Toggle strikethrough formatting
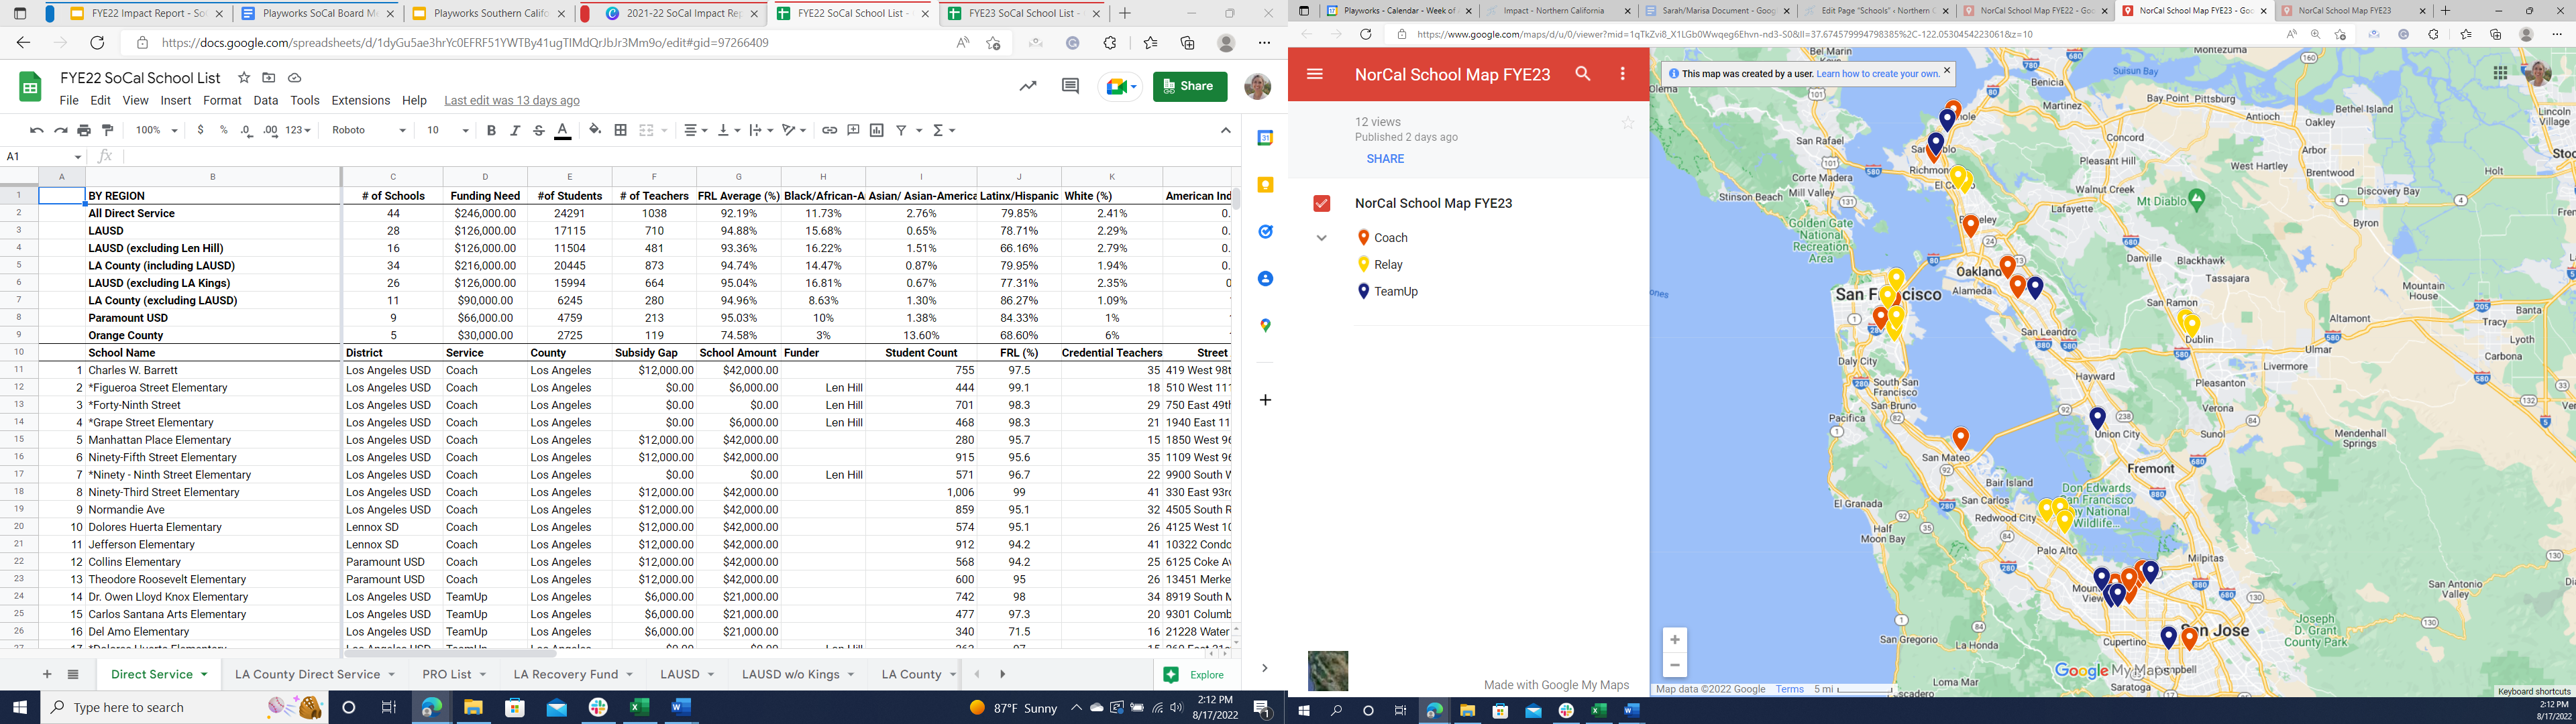This screenshot has width=2576, height=724. [539, 130]
